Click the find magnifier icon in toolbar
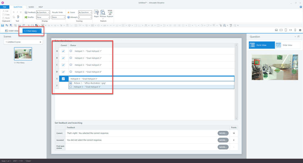This screenshot has height=163, width=303. (x=224, y=25)
